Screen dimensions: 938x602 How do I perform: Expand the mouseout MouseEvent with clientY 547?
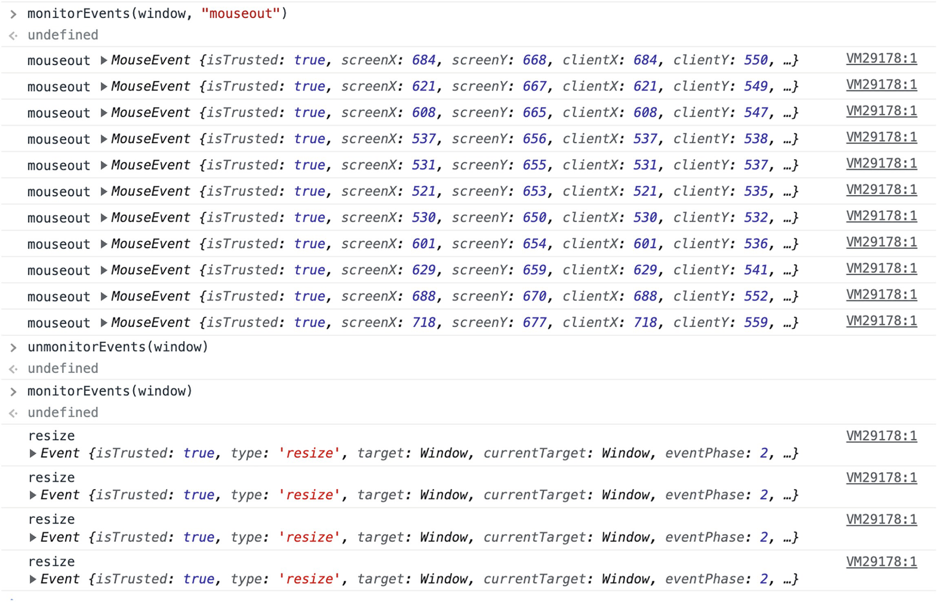pos(104,113)
